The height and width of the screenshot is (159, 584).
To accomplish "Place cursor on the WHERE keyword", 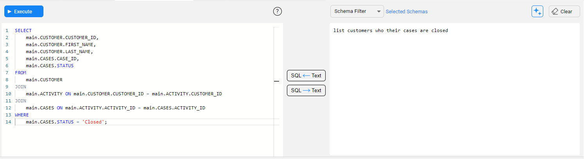I will click(22, 115).
